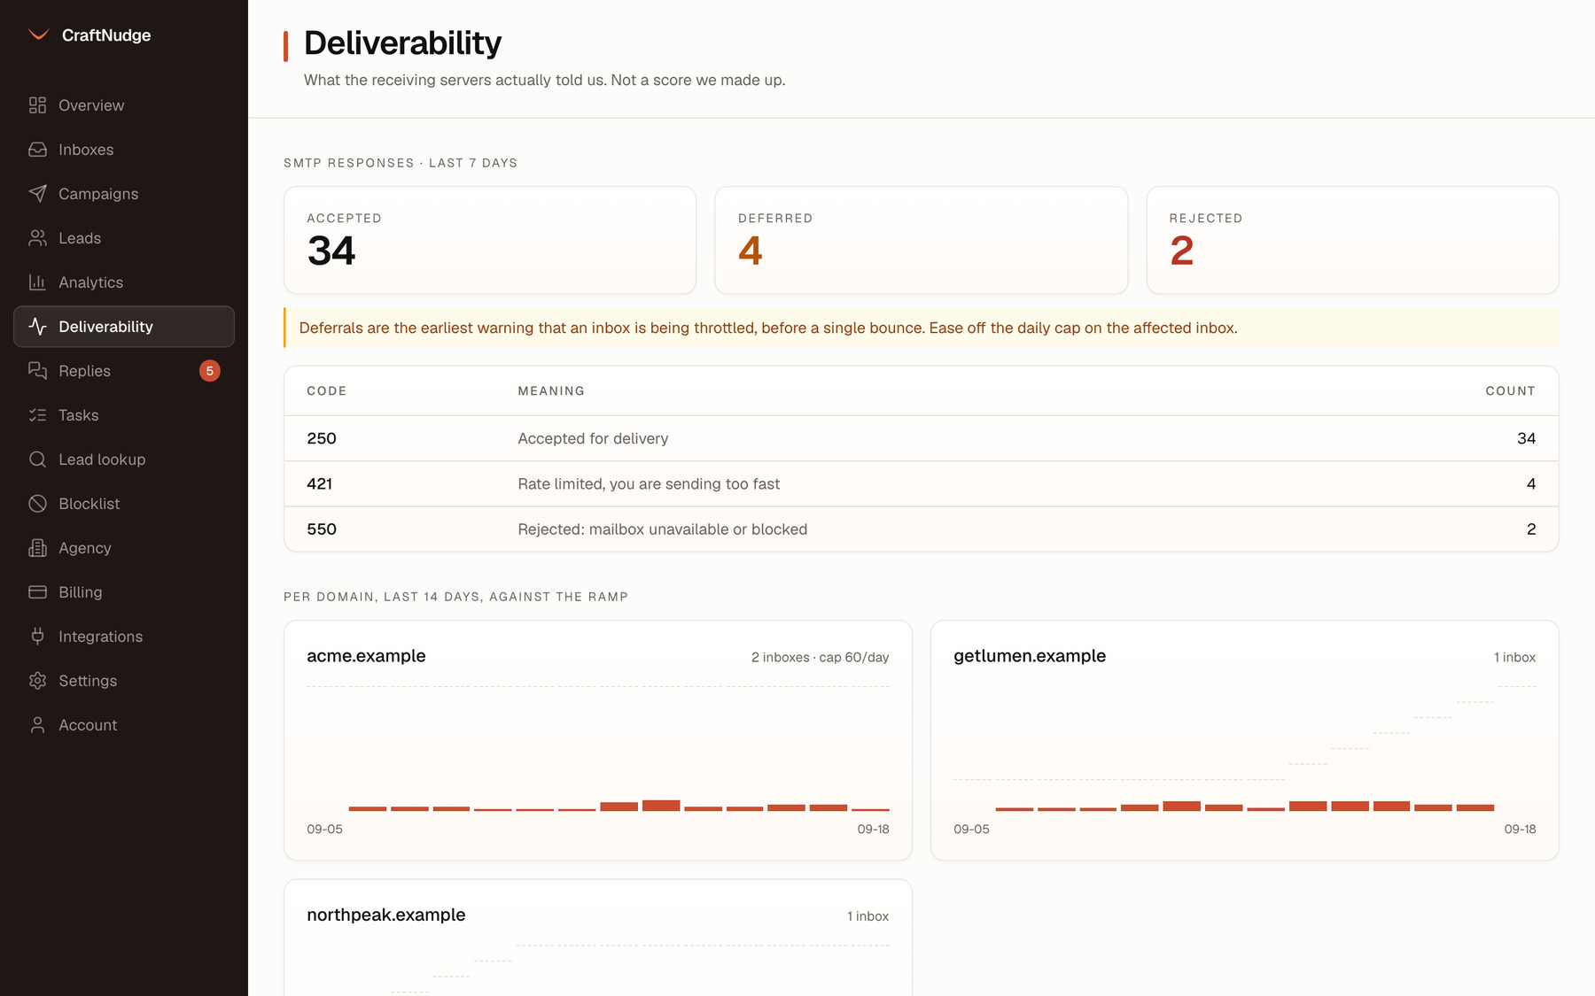
Task: Click 'Rejected: mailbox unavailable or blocked'
Action: (663, 529)
